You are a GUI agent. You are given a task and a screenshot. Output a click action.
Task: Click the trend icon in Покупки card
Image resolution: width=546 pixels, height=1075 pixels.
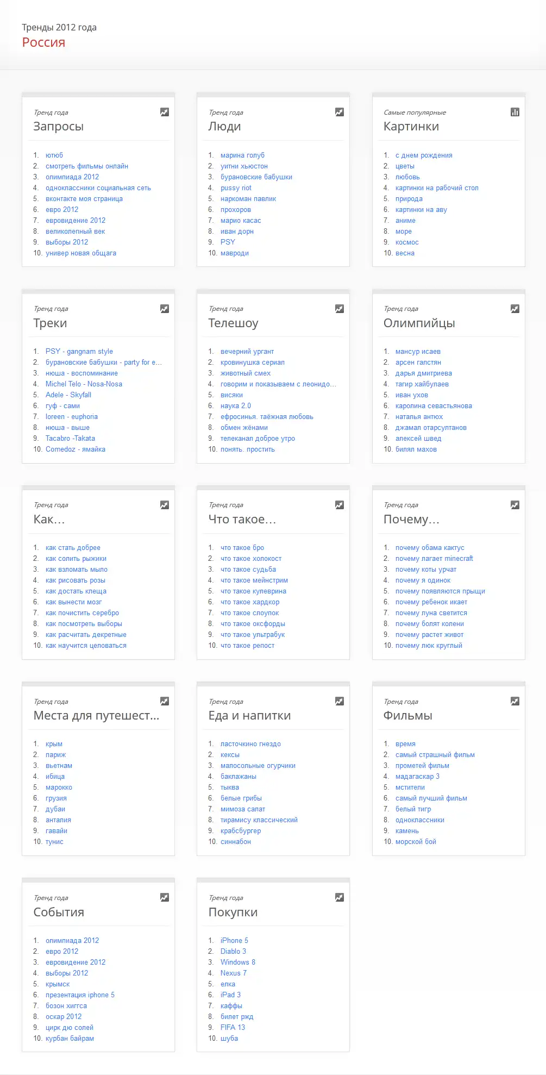[340, 897]
